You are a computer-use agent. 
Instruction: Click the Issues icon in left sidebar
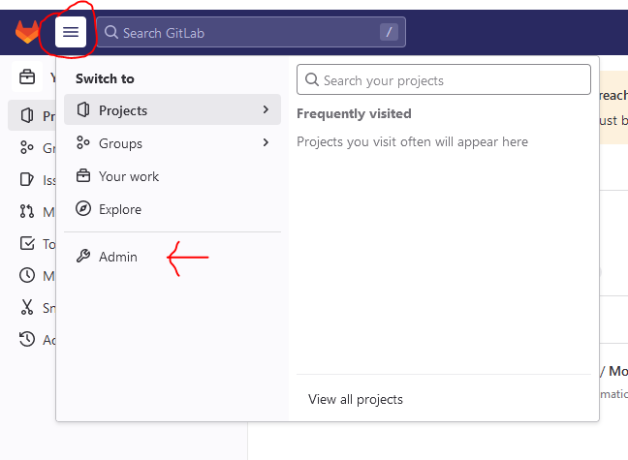click(26, 180)
